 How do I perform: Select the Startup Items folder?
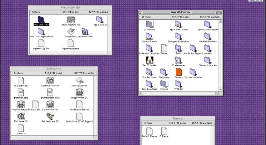tap(149, 72)
